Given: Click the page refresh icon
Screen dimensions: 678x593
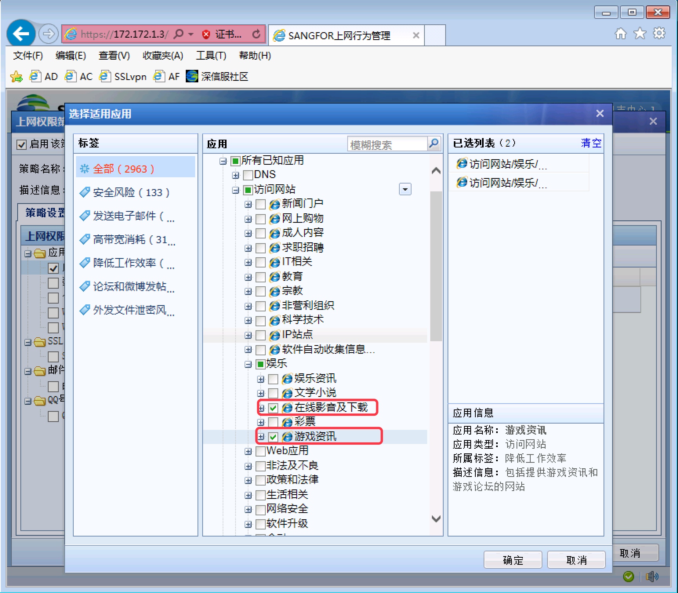Looking at the screenshot, I should (x=256, y=34).
